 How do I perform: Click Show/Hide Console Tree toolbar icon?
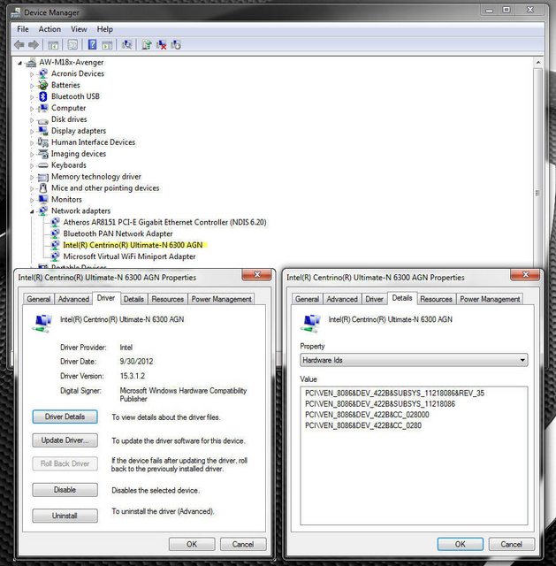[x=53, y=45]
